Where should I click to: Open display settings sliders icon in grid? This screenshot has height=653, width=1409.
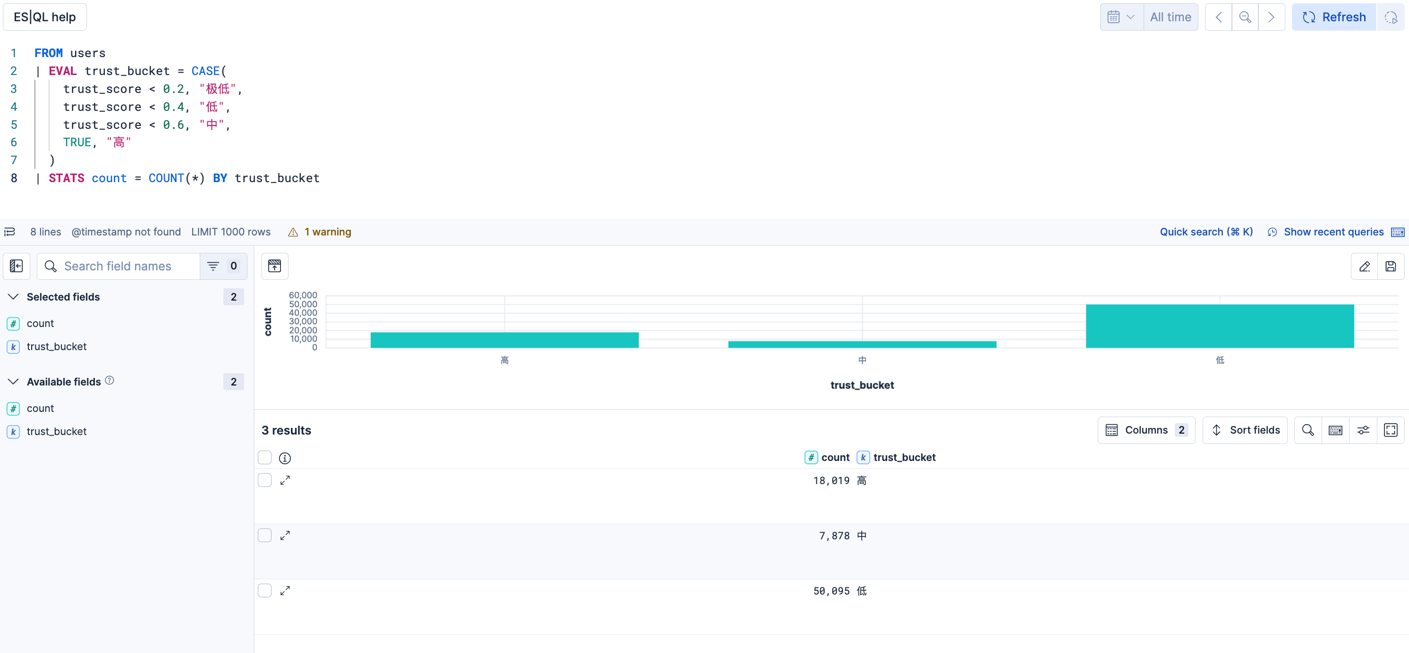pos(1363,430)
